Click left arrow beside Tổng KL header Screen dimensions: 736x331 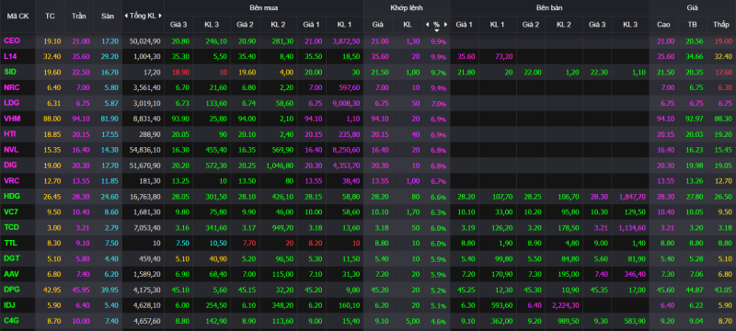[126, 16]
